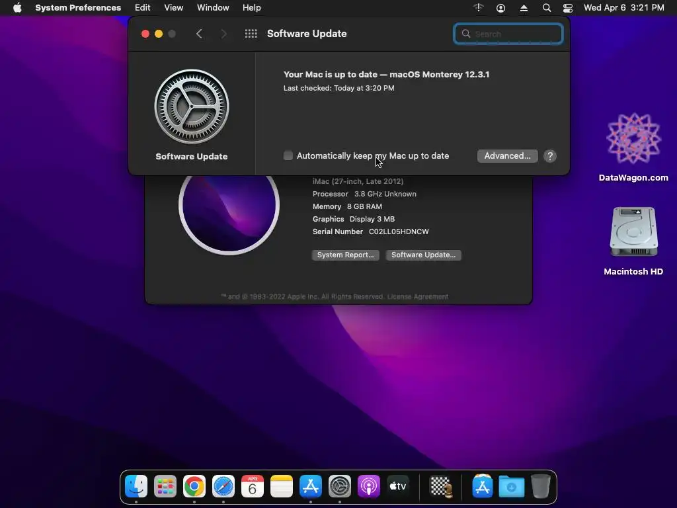Open Advanced... update options
The width and height of the screenshot is (677, 508).
coord(507,156)
